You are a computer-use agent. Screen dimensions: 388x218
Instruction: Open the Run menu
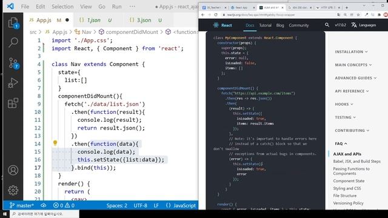pyautogui.click(x=117, y=7)
